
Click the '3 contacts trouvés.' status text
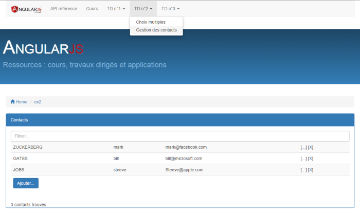[29, 204]
